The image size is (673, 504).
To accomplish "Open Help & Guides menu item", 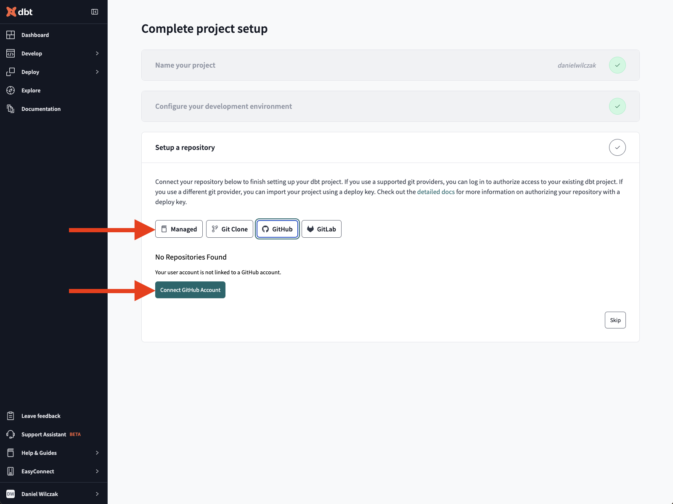I will click(x=54, y=453).
